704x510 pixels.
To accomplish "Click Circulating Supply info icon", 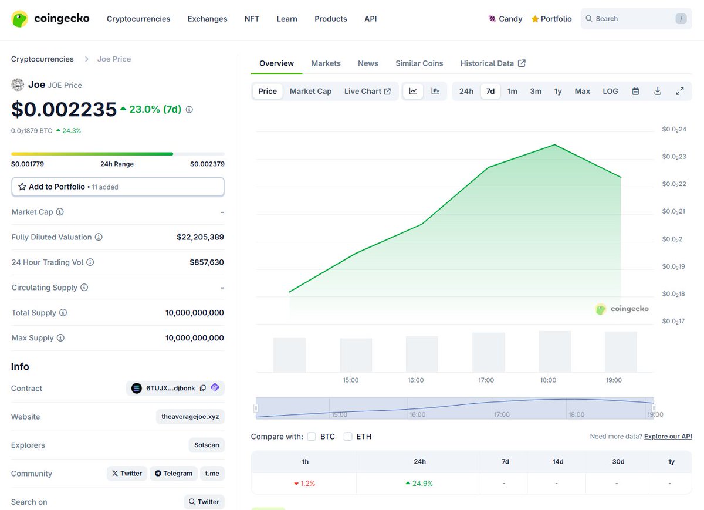I will (84, 288).
